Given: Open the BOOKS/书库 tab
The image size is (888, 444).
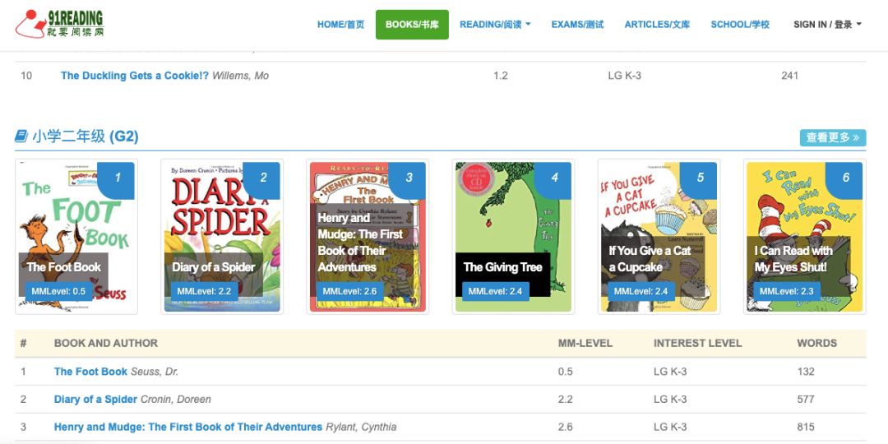Looking at the screenshot, I should pos(412,25).
